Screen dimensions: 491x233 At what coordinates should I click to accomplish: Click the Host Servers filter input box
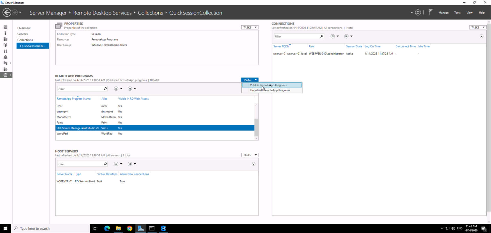point(80,164)
